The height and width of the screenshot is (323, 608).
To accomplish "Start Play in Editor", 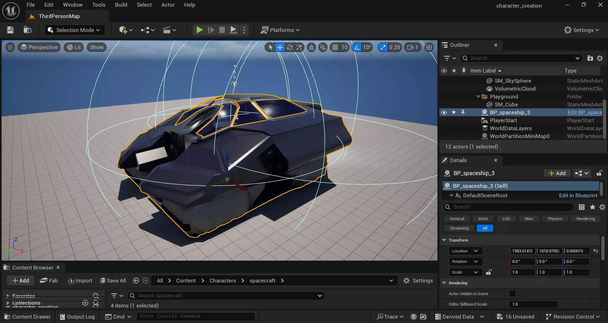I will tap(199, 30).
